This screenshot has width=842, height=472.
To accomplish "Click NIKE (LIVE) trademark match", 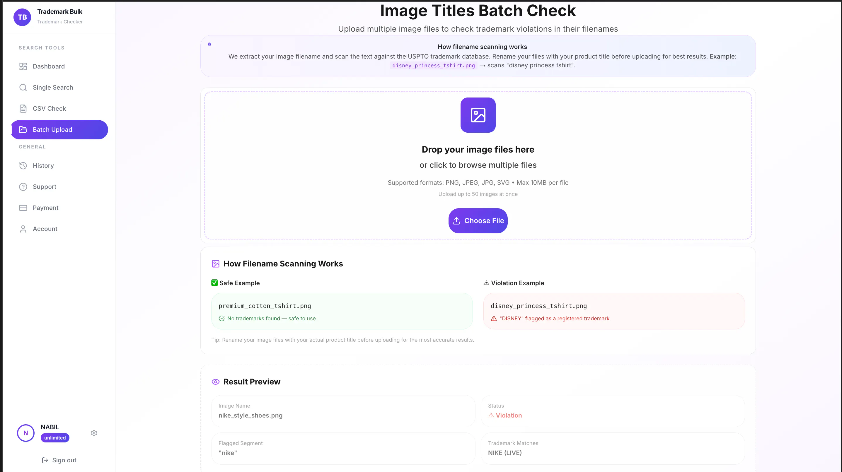I will [505, 453].
